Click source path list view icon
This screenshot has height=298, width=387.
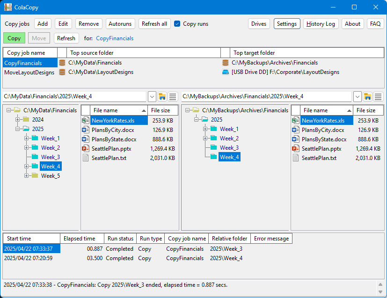coord(173,96)
